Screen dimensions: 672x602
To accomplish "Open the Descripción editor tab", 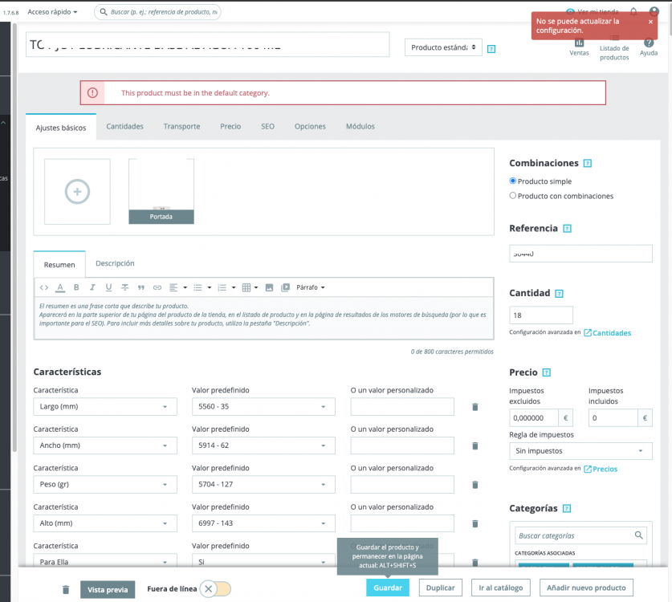I will click(115, 263).
